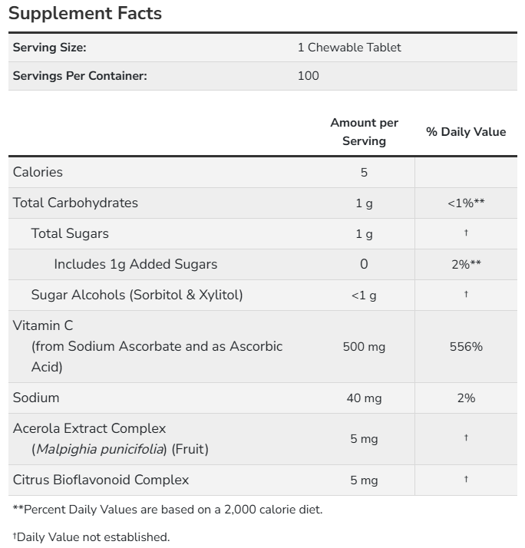525x548 pixels.
Task: Select the Sugar Alcohols (Sorbitol & Xylitol) label
Action: pyautogui.click(x=137, y=295)
